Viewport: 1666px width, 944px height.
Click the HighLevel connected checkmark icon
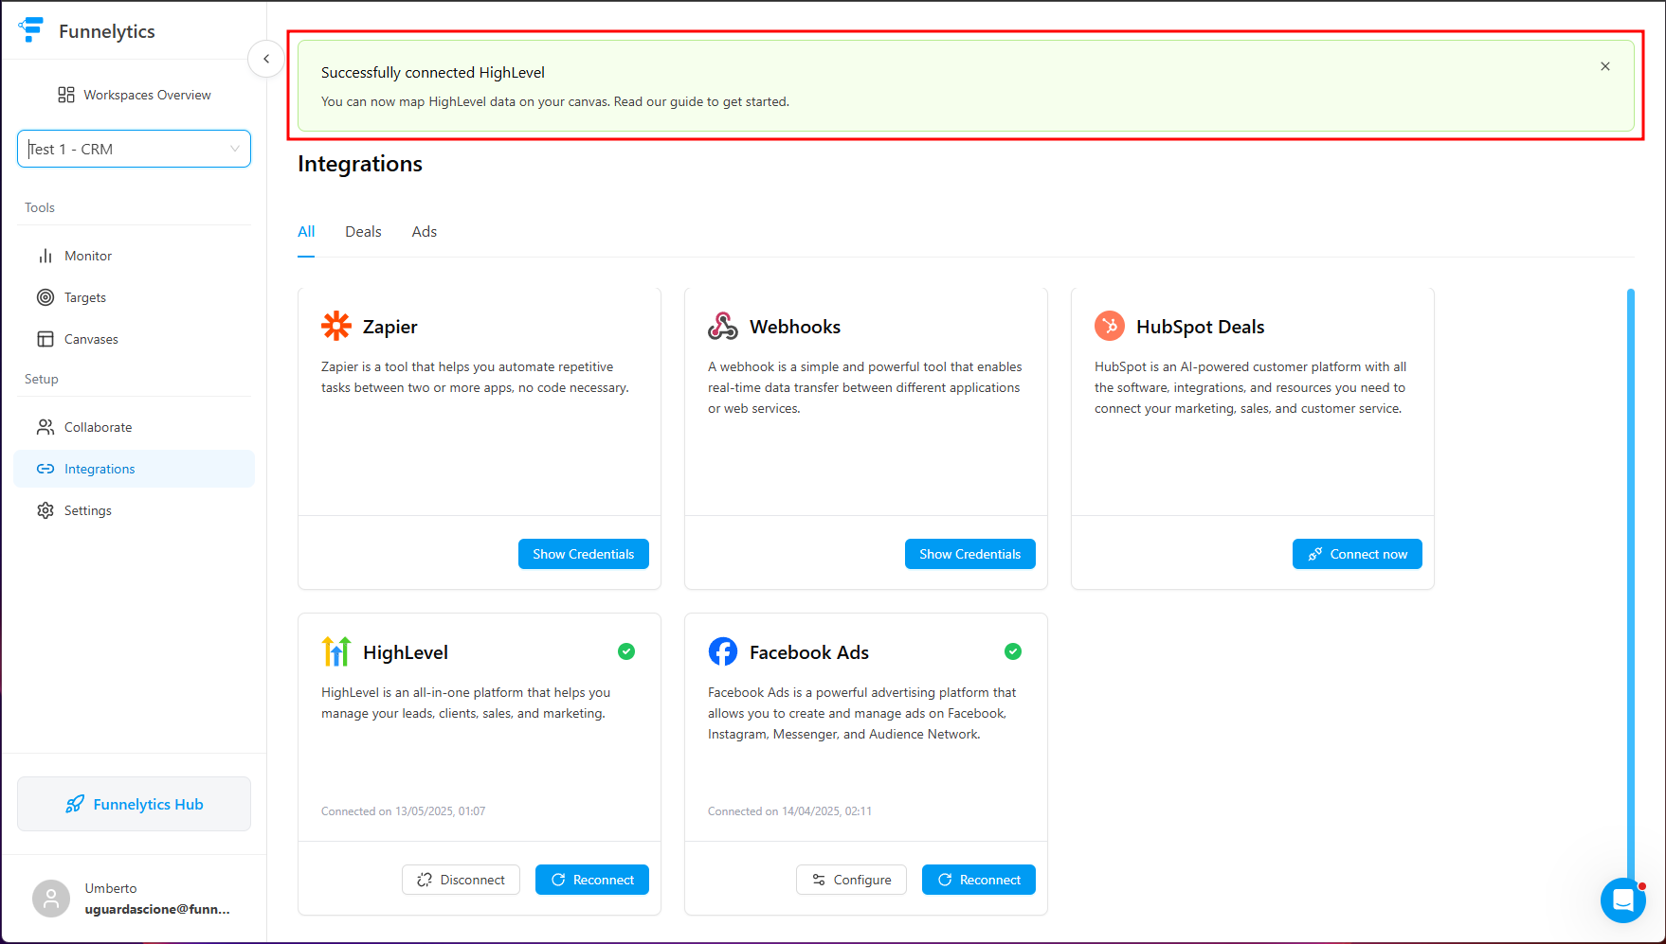626,651
